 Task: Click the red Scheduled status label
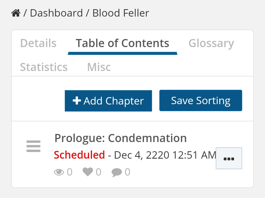point(79,155)
